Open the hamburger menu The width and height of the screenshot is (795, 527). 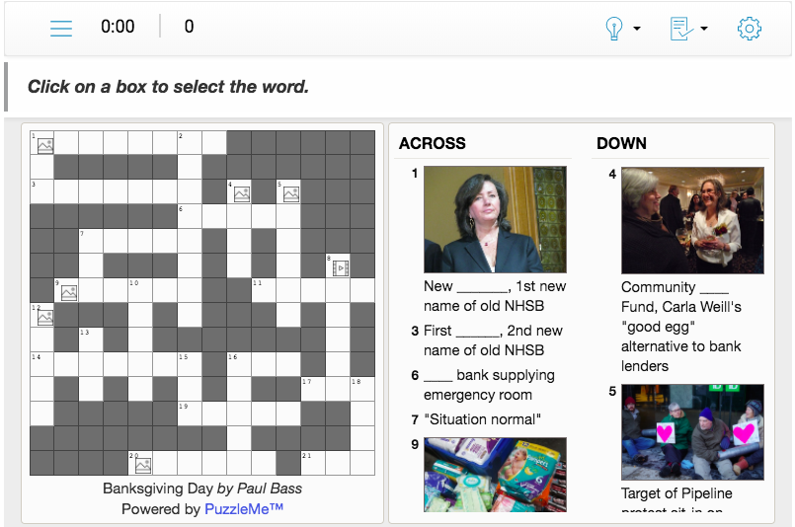pyautogui.click(x=61, y=28)
